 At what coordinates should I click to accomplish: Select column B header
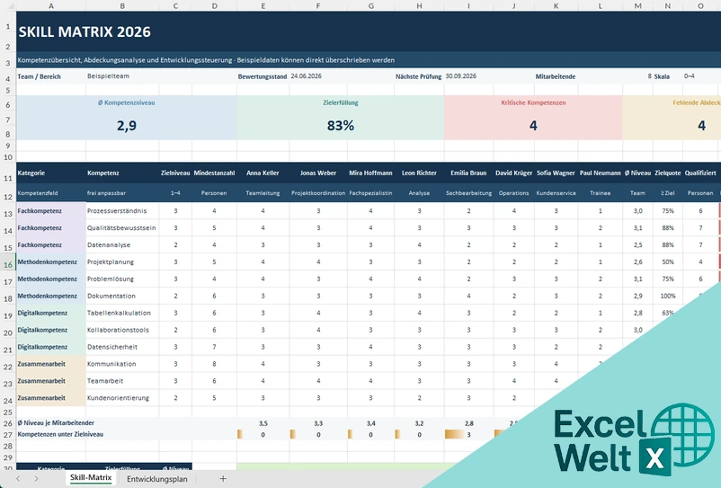[122, 5]
